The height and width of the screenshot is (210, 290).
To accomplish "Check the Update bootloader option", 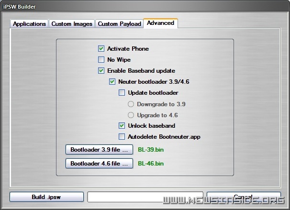I will (122, 93).
